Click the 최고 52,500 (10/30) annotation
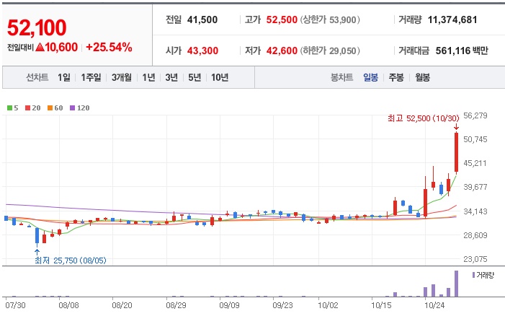Image resolution: width=505 pixels, height=324 pixels. (423, 118)
